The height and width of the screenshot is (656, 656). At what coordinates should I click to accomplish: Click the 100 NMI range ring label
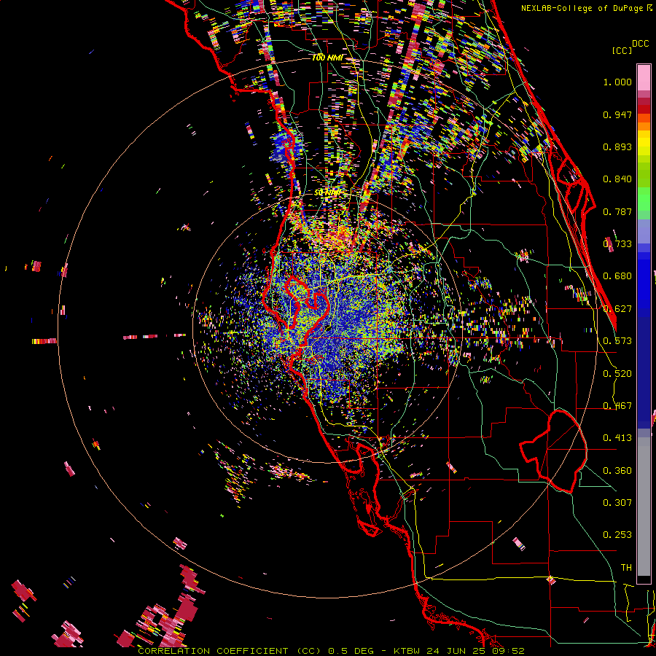pyautogui.click(x=327, y=58)
